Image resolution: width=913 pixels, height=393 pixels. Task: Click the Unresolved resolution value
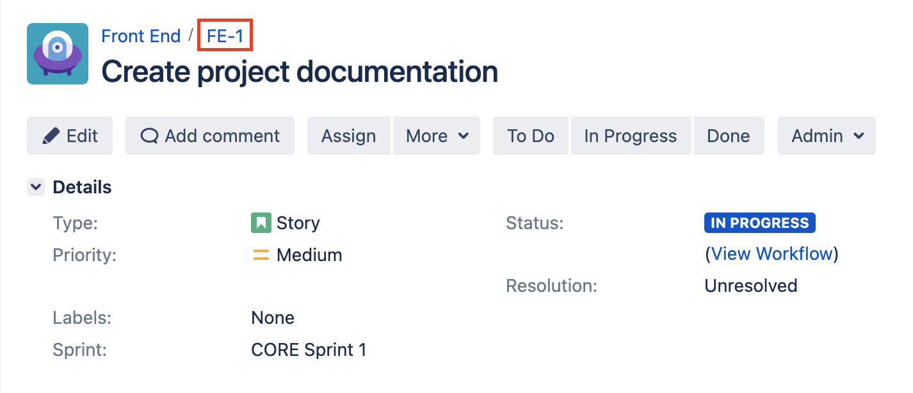pos(750,285)
